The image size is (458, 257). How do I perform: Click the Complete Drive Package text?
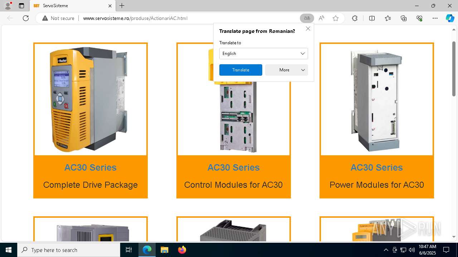coord(91,185)
